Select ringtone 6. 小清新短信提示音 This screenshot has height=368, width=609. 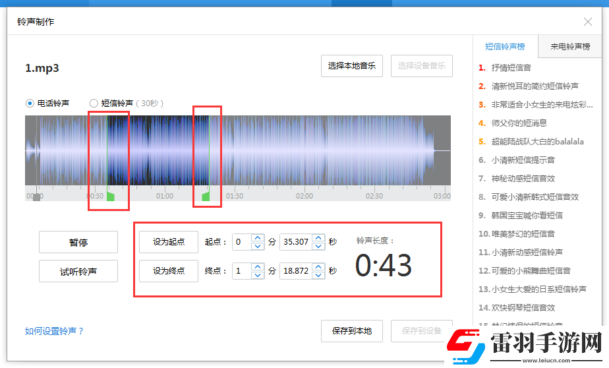[x=517, y=160]
